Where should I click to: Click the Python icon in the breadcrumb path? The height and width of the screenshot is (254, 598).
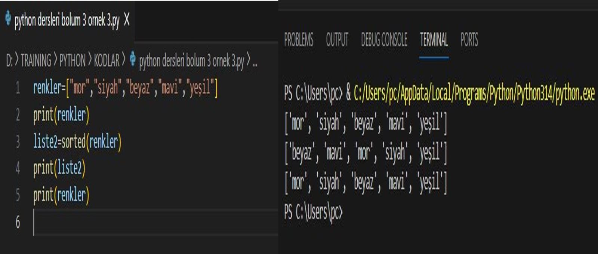133,59
